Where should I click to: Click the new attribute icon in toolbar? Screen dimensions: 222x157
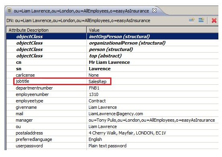pos(192,20)
